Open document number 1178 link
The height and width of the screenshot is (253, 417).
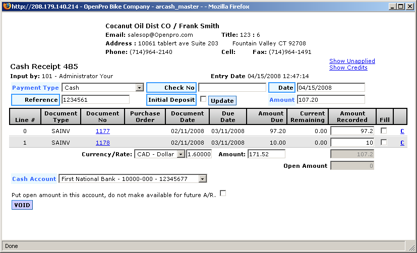(x=102, y=143)
